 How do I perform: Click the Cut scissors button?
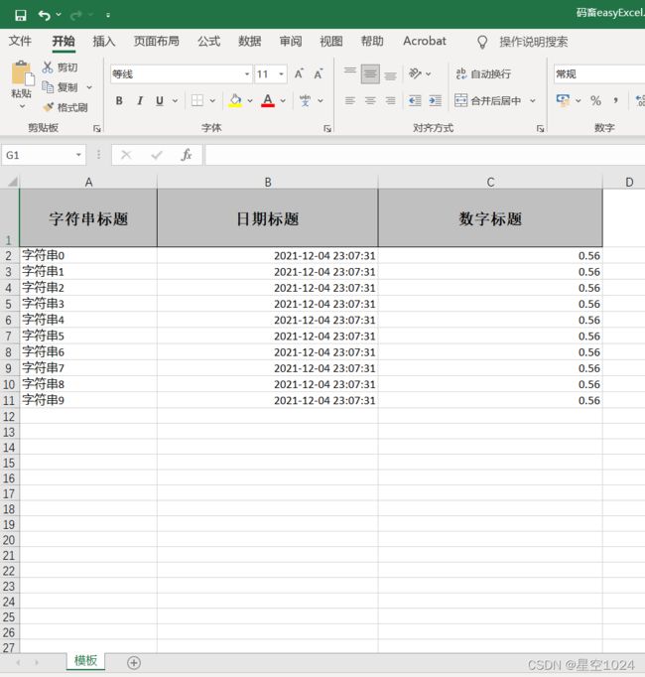[60, 68]
